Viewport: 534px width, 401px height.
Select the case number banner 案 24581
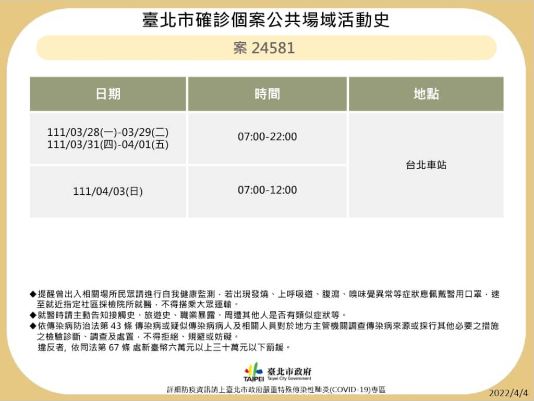click(x=266, y=47)
